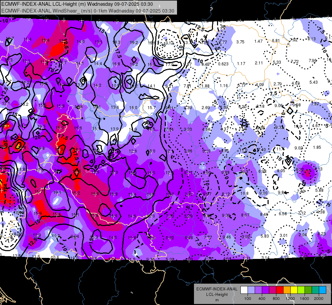The image size is (332, 305).
Task: Click the wind shear value 6.81
Action: pyautogui.click(x=276, y=41)
